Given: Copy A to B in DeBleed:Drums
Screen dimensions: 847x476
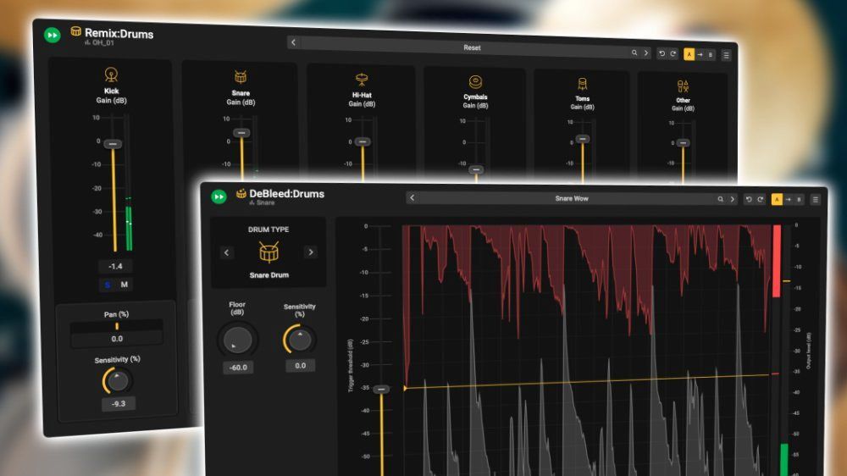Looking at the screenshot, I should [x=788, y=199].
